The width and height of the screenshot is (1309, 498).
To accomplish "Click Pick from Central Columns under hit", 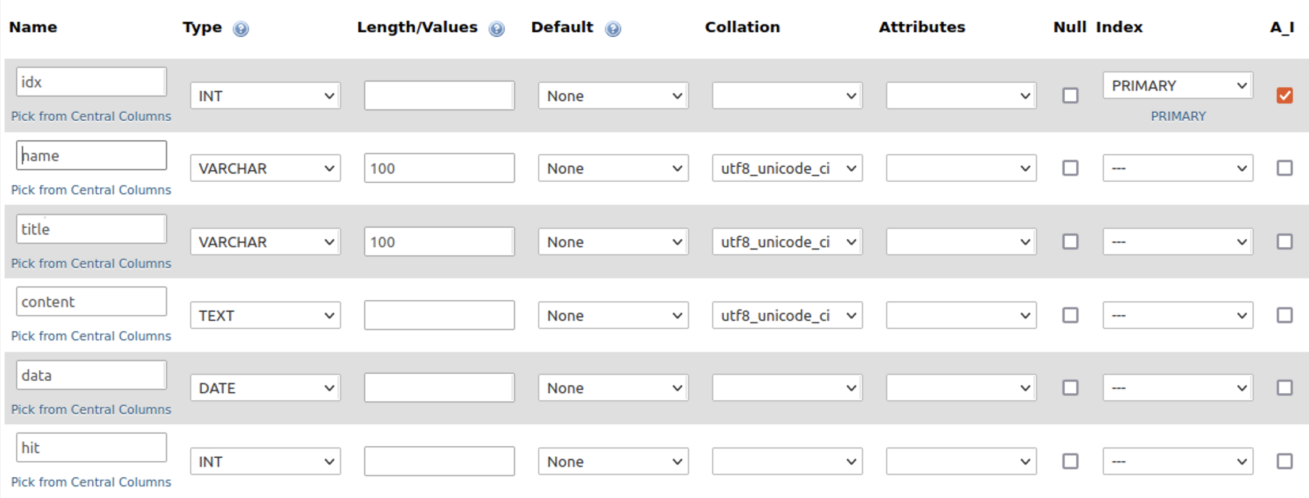I will point(91,482).
